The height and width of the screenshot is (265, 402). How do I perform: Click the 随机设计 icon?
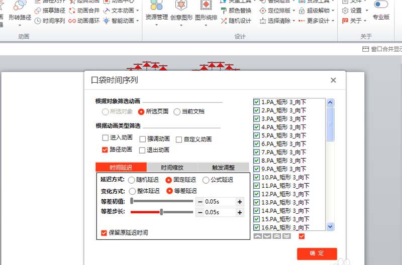224,21
